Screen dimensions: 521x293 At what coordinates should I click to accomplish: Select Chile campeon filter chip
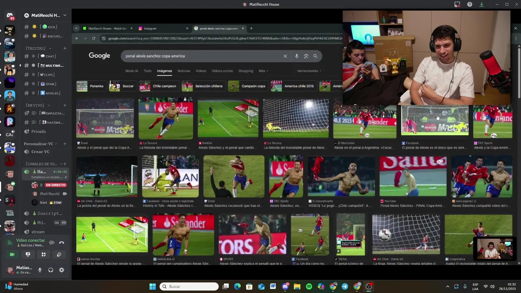click(158, 86)
